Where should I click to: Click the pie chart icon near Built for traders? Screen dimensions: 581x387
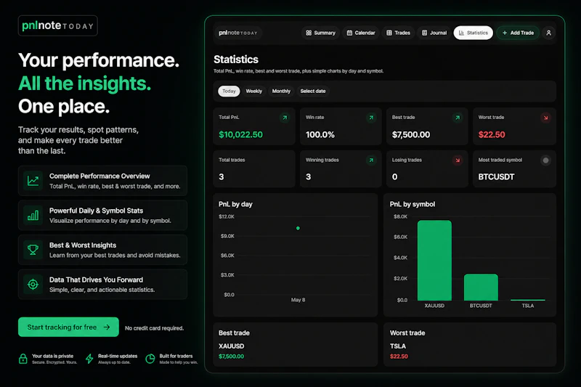[150, 359]
